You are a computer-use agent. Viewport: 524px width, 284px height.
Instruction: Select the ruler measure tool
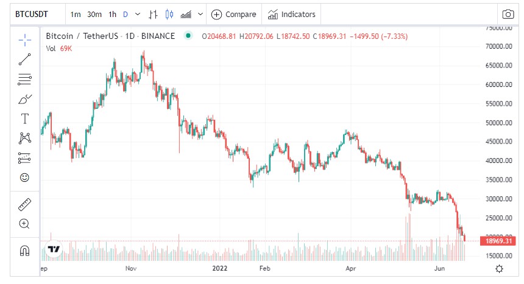point(24,204)
